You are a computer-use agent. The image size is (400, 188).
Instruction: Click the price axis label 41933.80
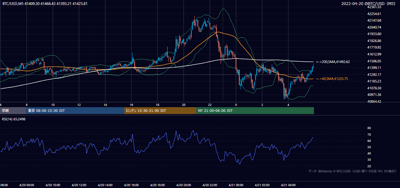point(375,34)
